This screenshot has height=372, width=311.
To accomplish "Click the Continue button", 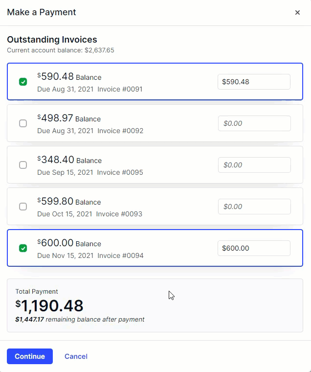I will coord(30,356).
